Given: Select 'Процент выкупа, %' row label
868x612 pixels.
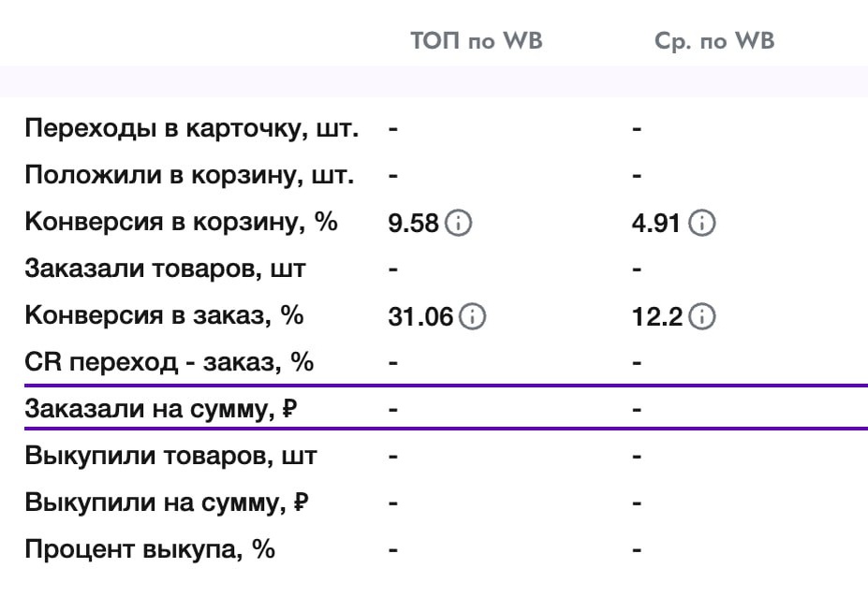Looking at the screenshot, I should point(150,550).
